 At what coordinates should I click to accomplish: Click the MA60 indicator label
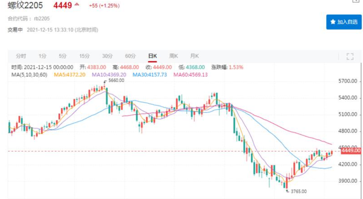(191, 74)
